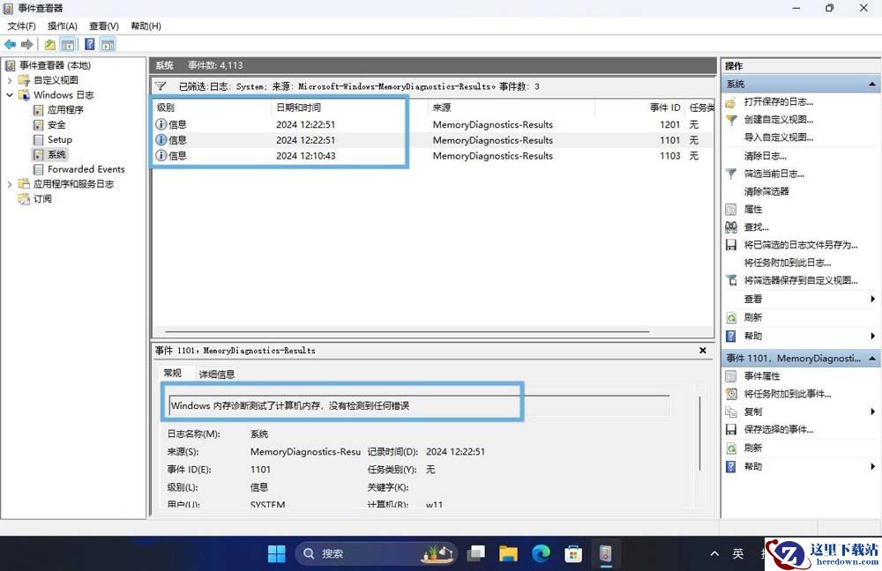Click the blue help question-mark toolbar icon
The image size is (882, 571).
(x=89, y=44)
